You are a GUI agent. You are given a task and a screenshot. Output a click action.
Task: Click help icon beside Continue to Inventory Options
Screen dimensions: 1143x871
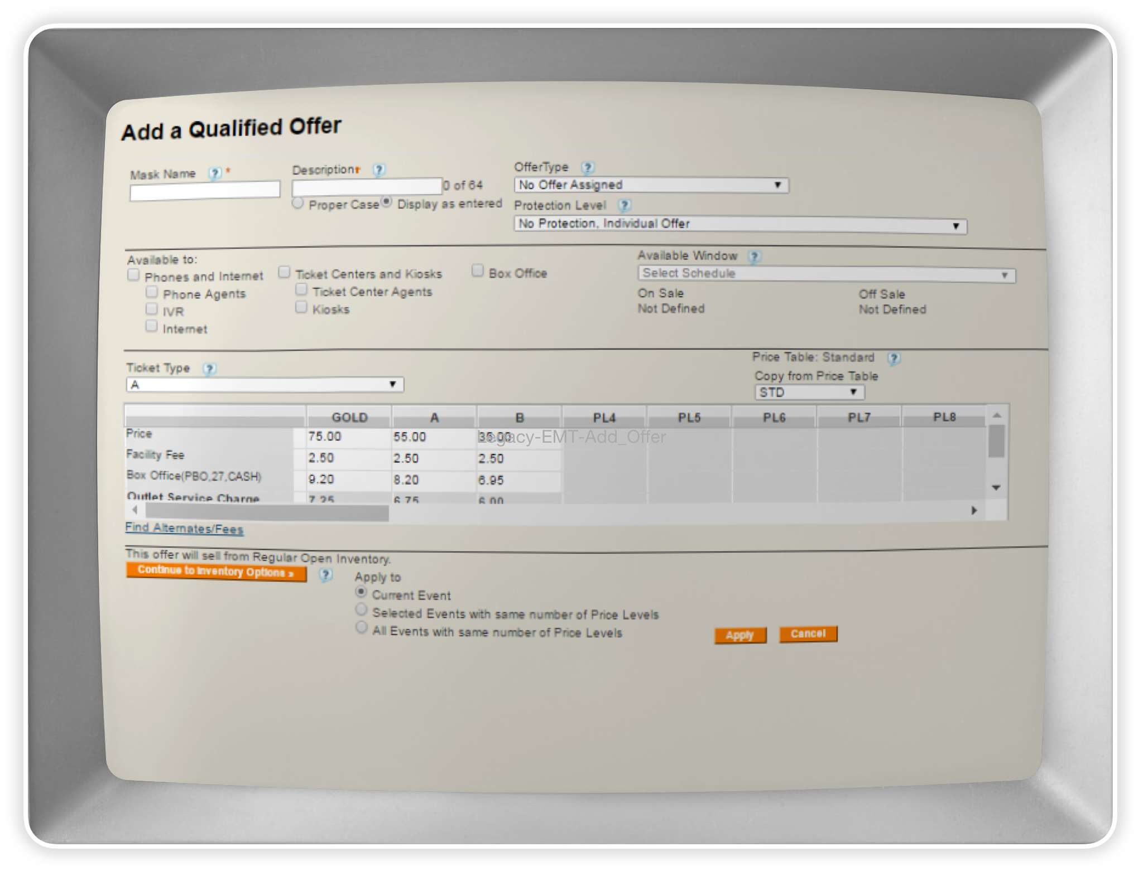(326, 575)
